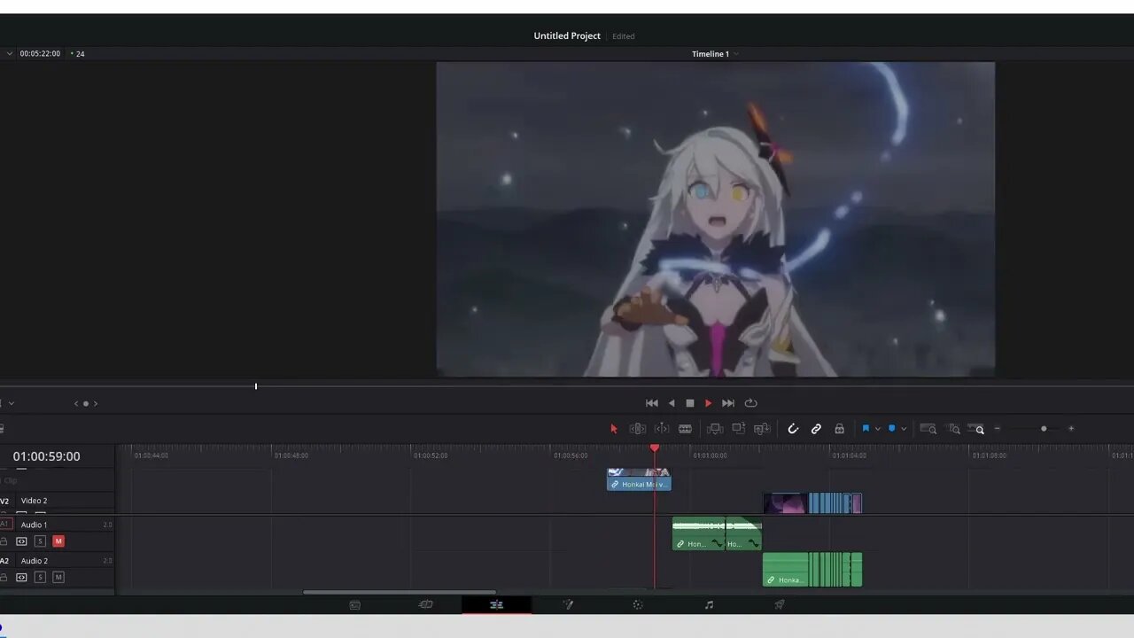The height and width of the screenshot is (638, 1134).
Task: Click the Overwrite Clip edit icon
Action: tap(739, 429)
